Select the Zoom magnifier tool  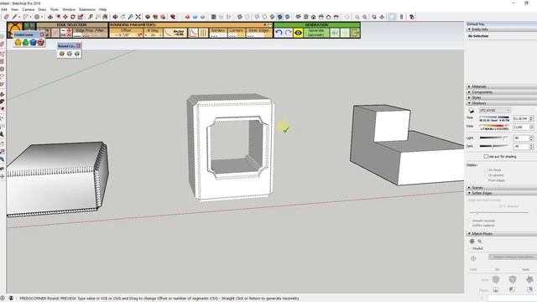130,17
